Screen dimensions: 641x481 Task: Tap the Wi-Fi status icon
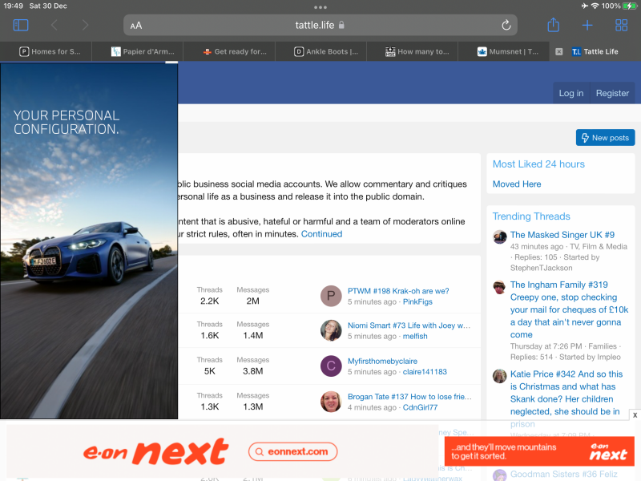595,6
